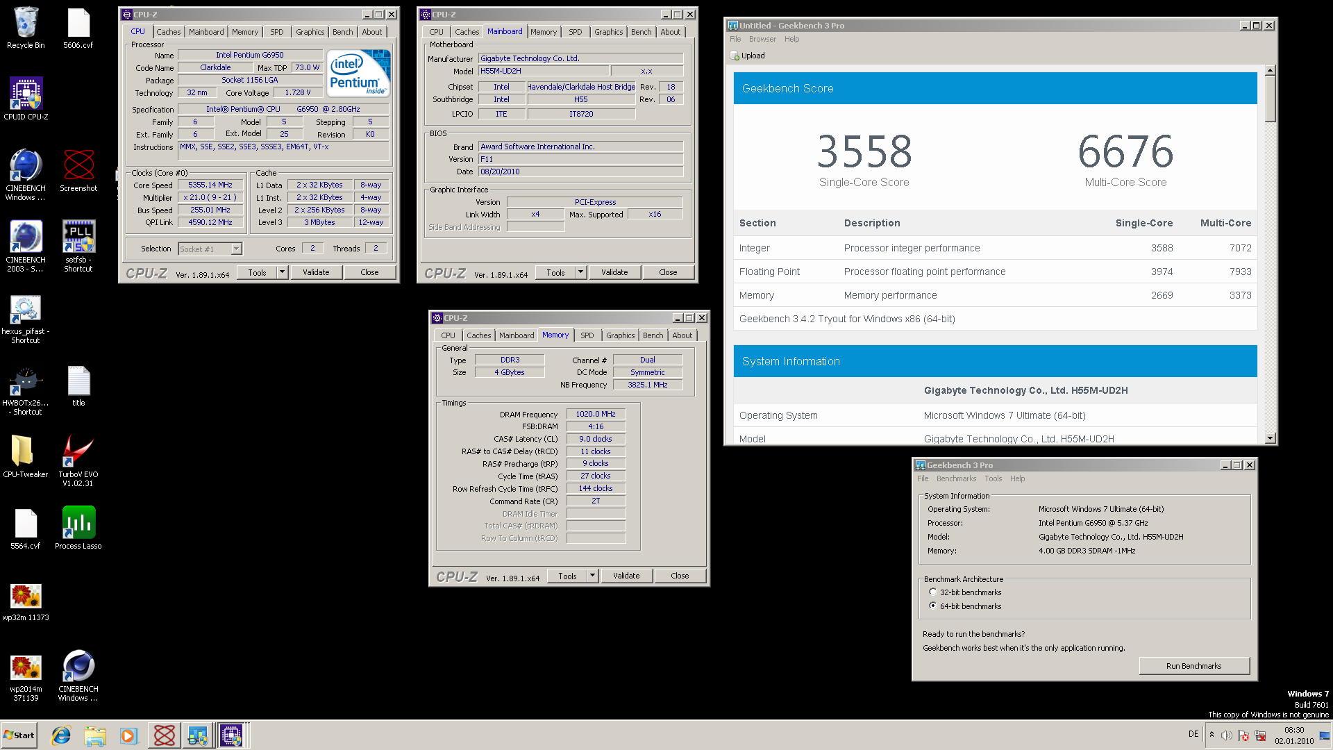
Task: Click the BIOS Version F11 field
Action: tap(581, 159)
